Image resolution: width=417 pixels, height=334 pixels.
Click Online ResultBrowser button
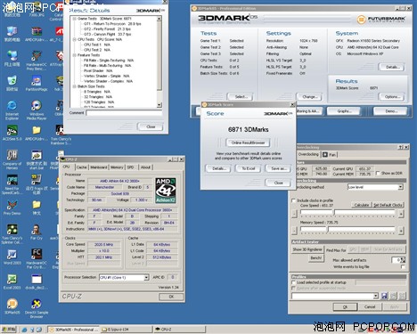point(248,143)
